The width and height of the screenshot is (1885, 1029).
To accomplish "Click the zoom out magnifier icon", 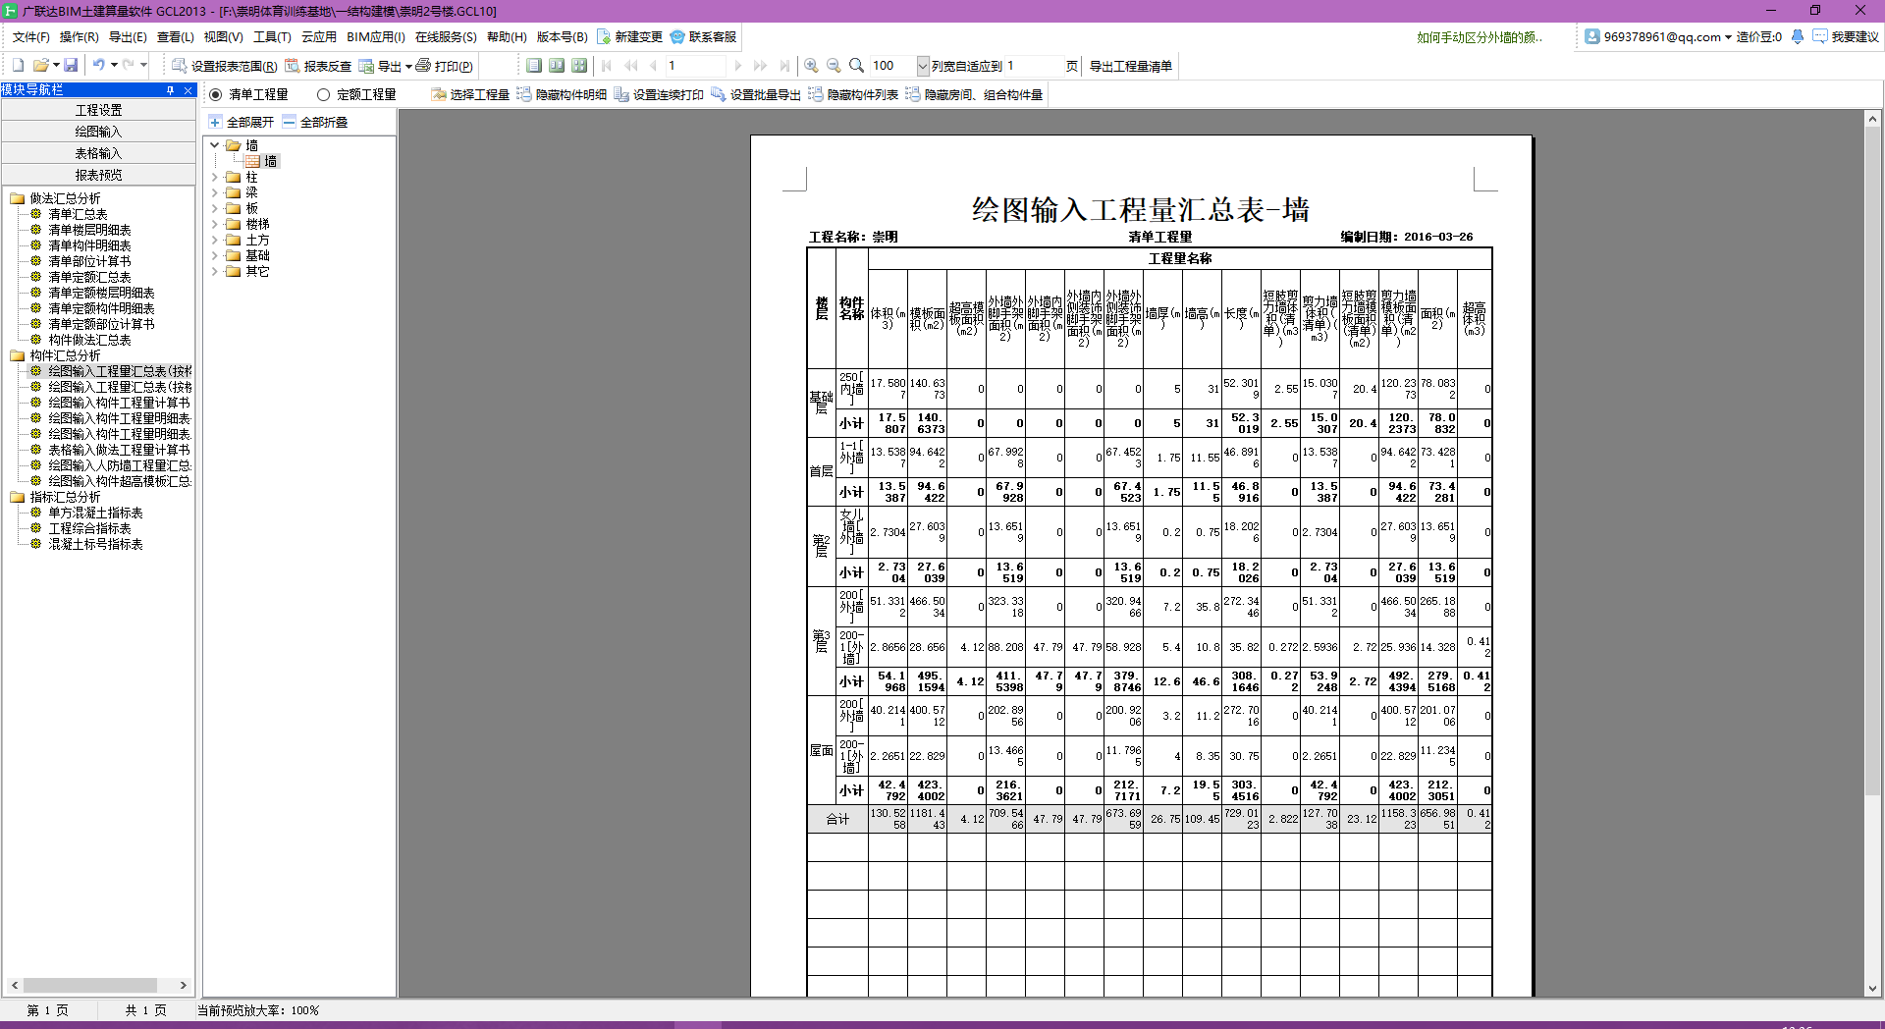I will tap(834, 66).
